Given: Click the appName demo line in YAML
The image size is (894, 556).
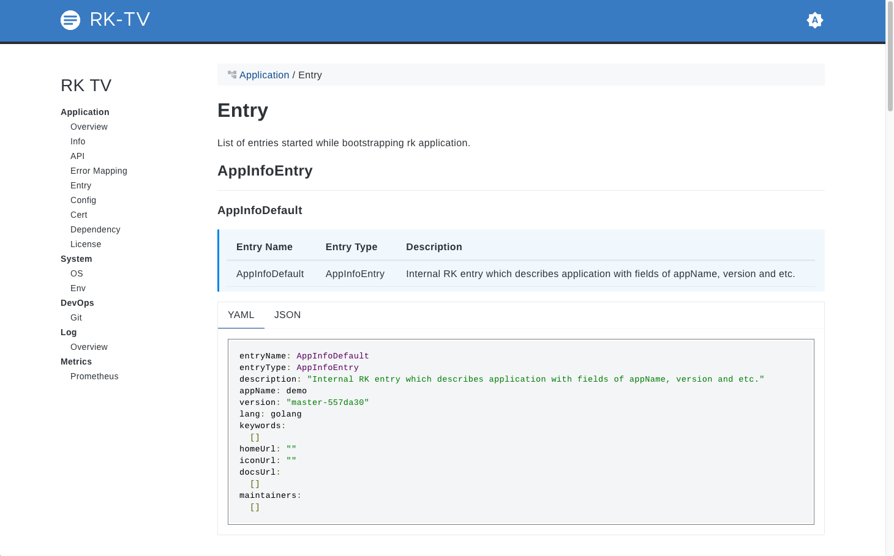Looking at the screenshot, I should tap(273, 391).
